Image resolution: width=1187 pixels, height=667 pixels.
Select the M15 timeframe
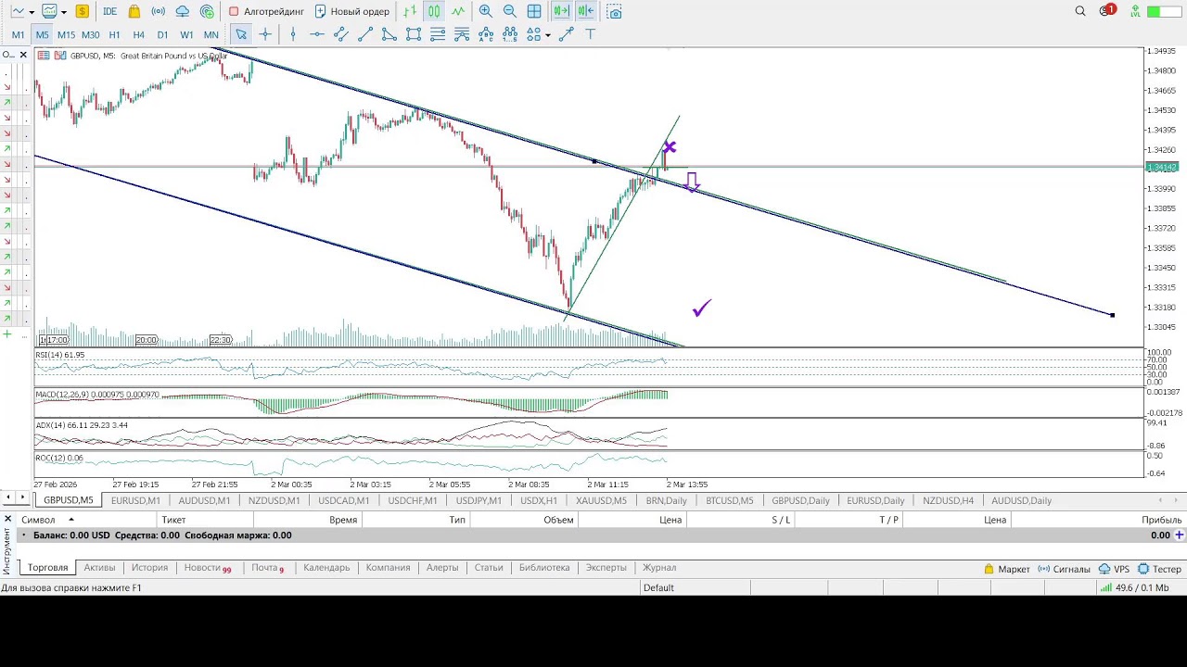66,34
